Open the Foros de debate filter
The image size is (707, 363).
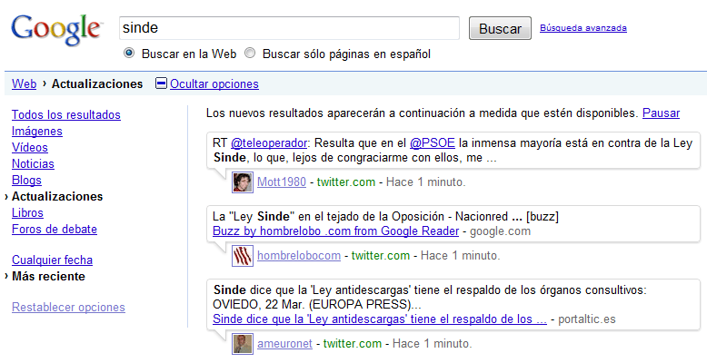coord(55,229)
